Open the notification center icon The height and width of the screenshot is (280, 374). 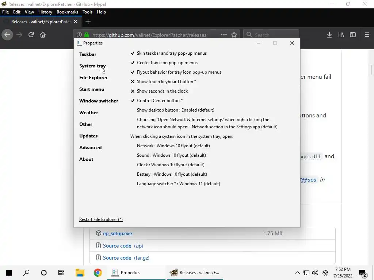363,273
